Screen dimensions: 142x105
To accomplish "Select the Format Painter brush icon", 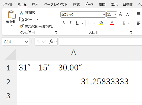I will [x=21, y=26].
